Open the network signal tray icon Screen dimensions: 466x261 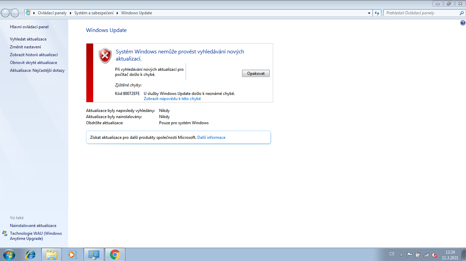[x=426, y=255]
